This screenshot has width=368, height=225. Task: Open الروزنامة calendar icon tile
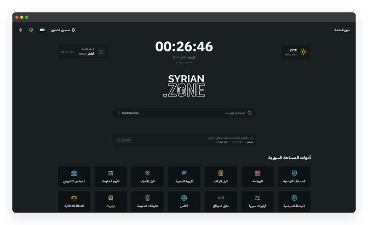tap(258, 177)
